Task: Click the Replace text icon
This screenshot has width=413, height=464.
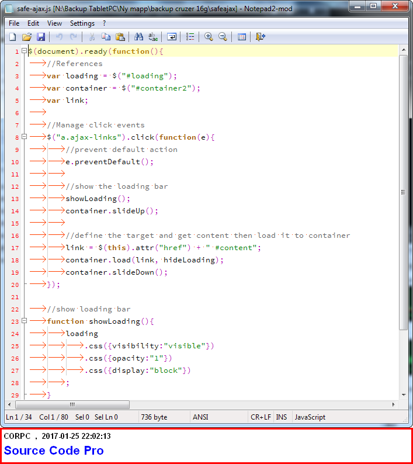Action: (153, 37)
